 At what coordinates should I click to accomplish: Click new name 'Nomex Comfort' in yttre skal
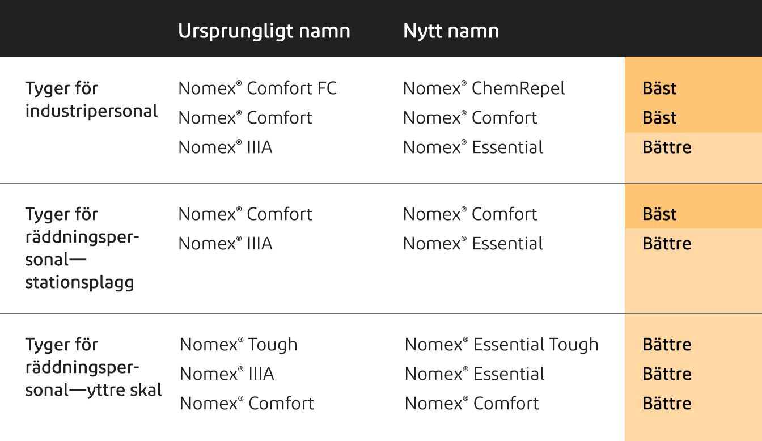[472, 404]
